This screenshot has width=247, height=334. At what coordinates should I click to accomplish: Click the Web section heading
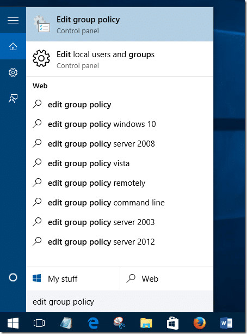(x=40, y=86)
